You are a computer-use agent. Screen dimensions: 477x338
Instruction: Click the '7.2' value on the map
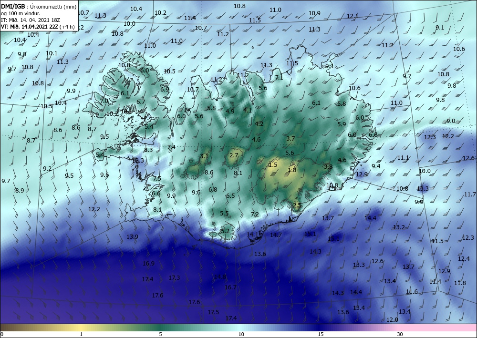tap(255, 215)
